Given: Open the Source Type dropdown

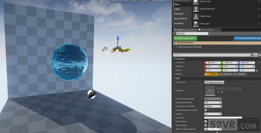Looking at the screenshot, I should tap(214, 82).
